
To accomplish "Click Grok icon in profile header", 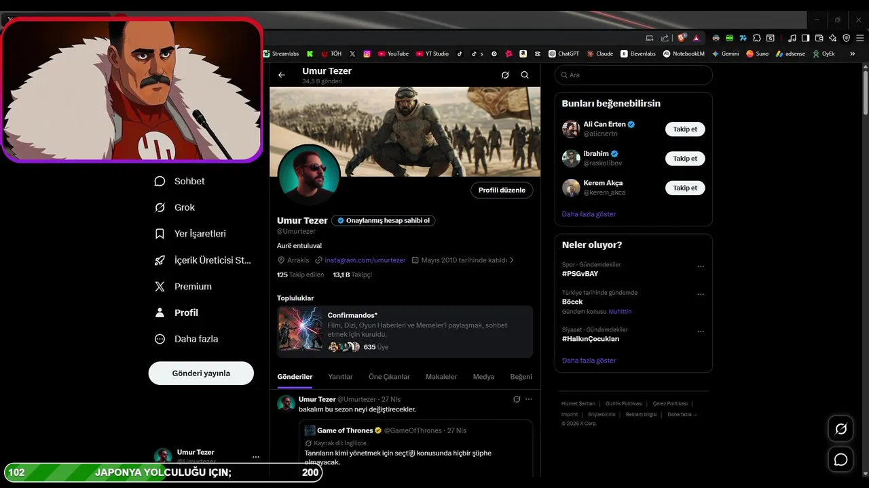I will pos(505,75).
